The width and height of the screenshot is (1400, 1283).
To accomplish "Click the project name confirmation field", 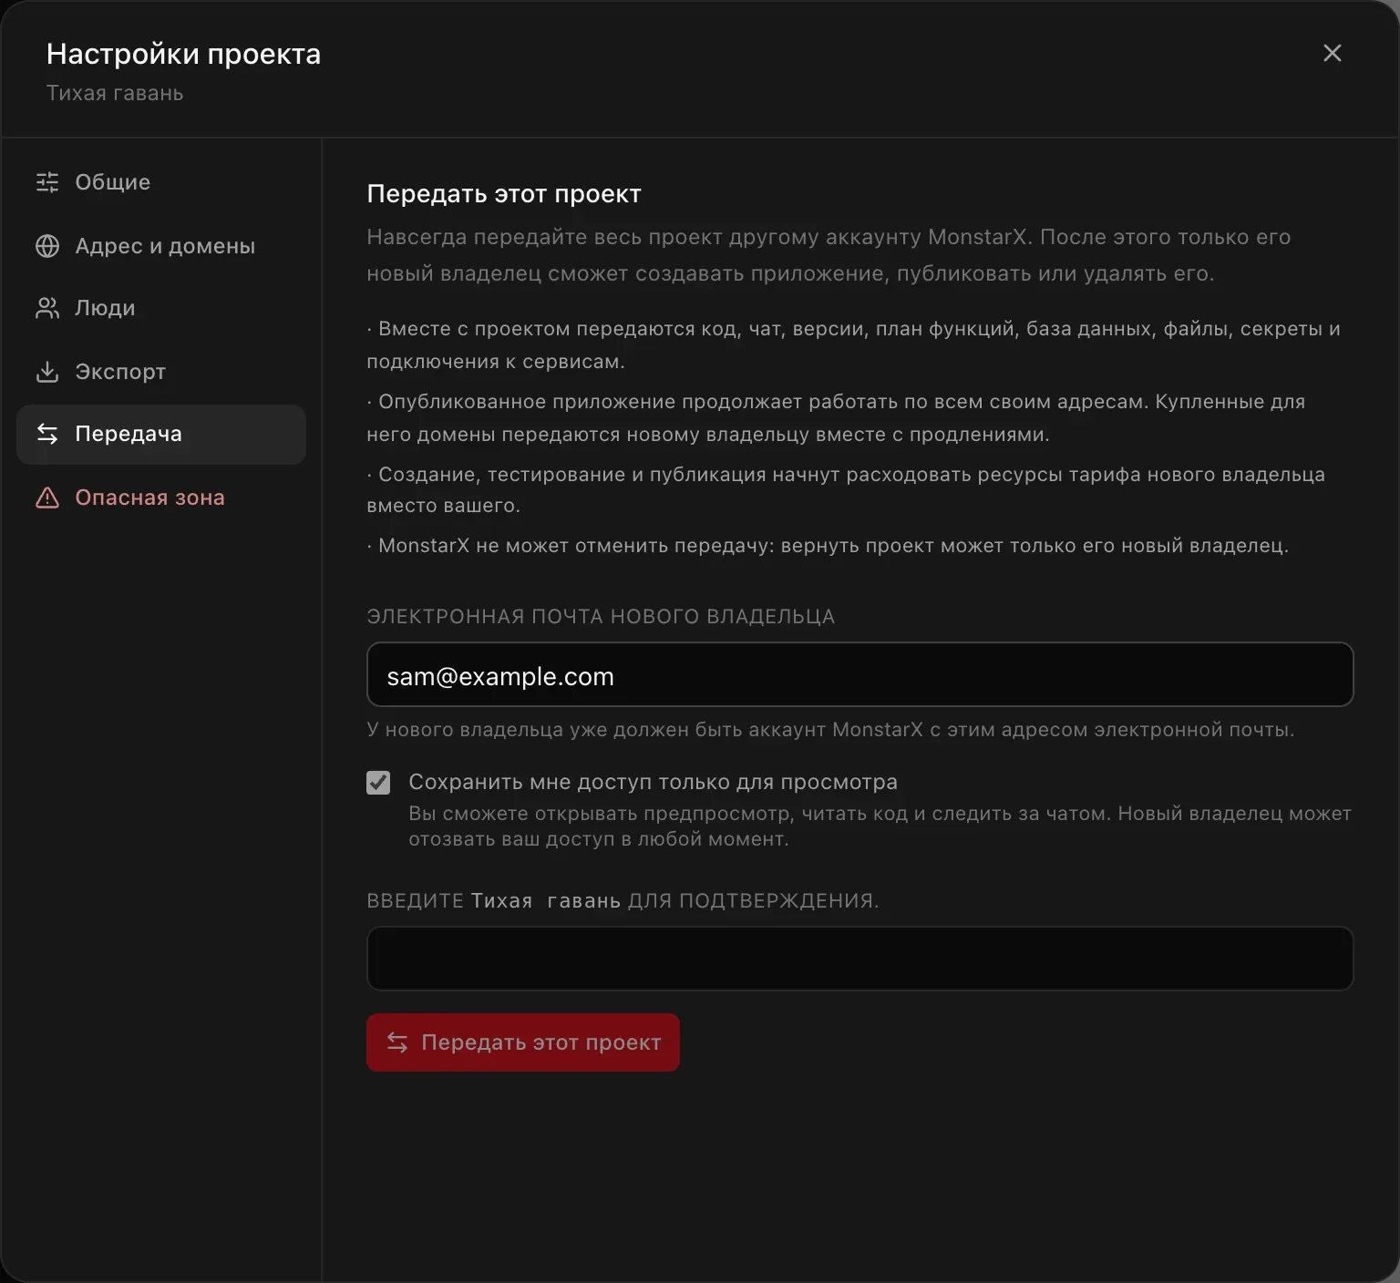I will [860, 959].
